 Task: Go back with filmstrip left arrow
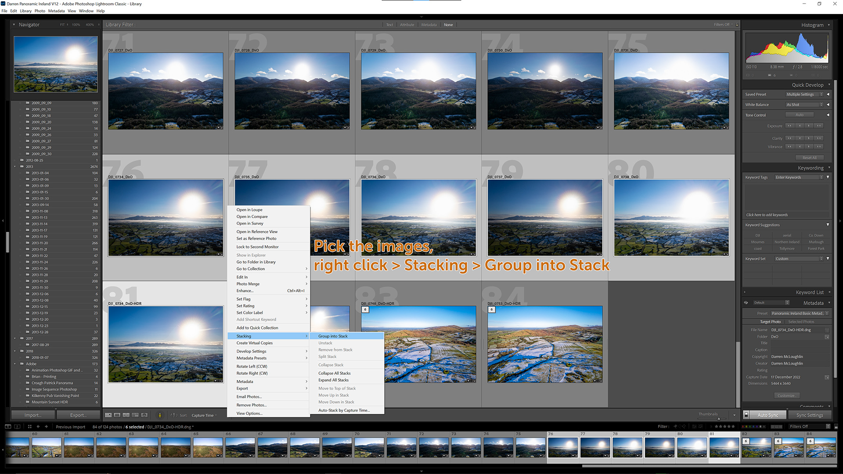pyautogui.click(x=38, y=427)
